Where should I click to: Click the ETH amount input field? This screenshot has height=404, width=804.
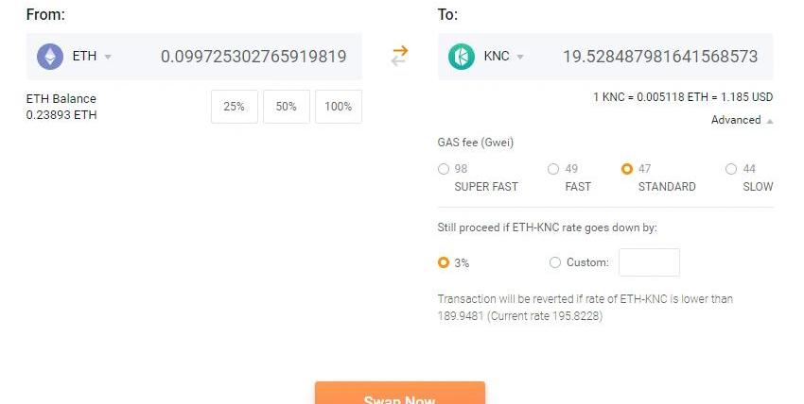click(253, 57)
